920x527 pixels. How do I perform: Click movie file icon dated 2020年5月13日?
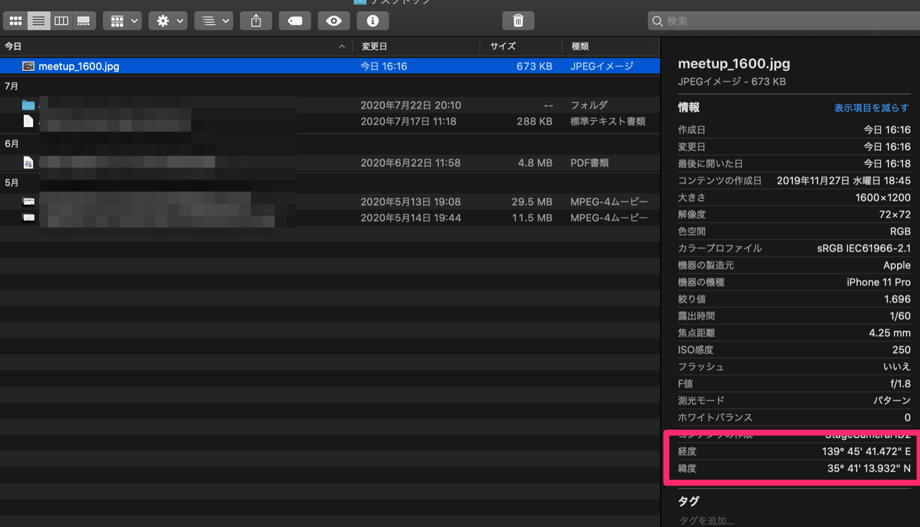pos(29,202)
